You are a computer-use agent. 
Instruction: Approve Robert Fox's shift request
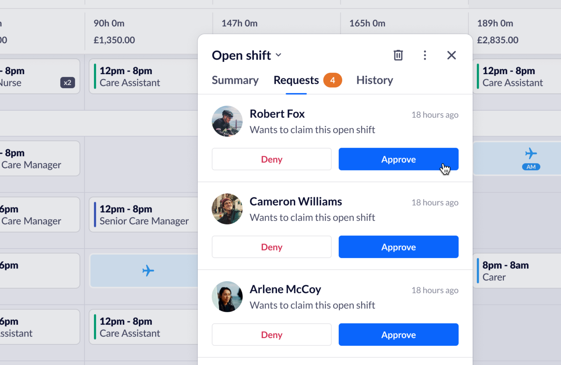[398, 159]
